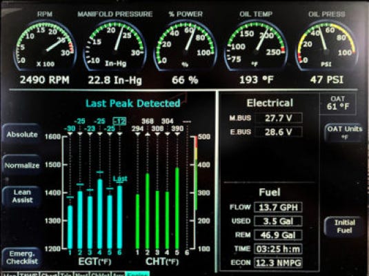This screenshot has width=369, height=276.
Task: Click the Manifold Pressure gauge dial
Action: [x=115, y=46]
